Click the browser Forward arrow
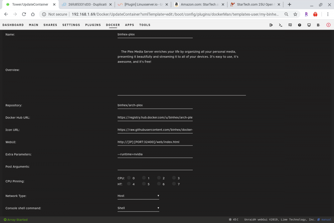 click(15, 14)
